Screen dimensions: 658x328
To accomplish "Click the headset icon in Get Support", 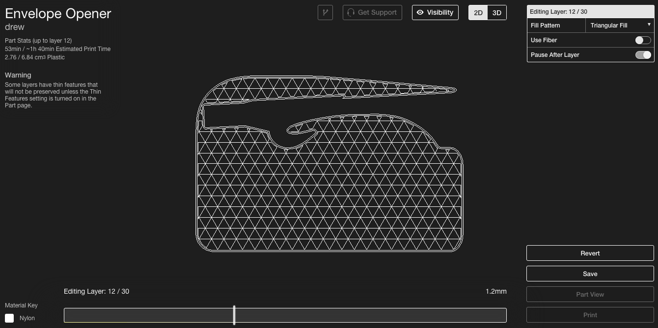I will [x=351, y=12].
